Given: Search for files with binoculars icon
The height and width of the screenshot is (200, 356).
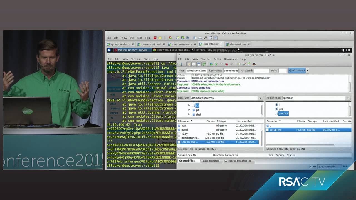Looking at the screenshot, I should [254, 64].
